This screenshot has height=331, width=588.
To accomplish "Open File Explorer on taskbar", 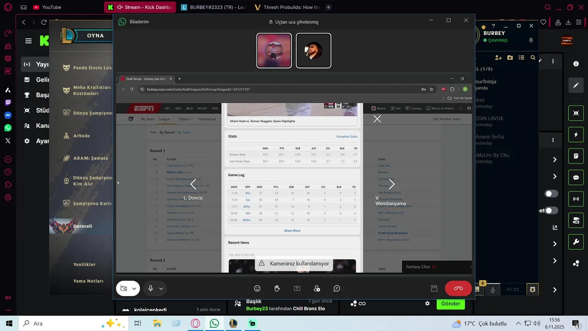I will (x=157, y=324).
